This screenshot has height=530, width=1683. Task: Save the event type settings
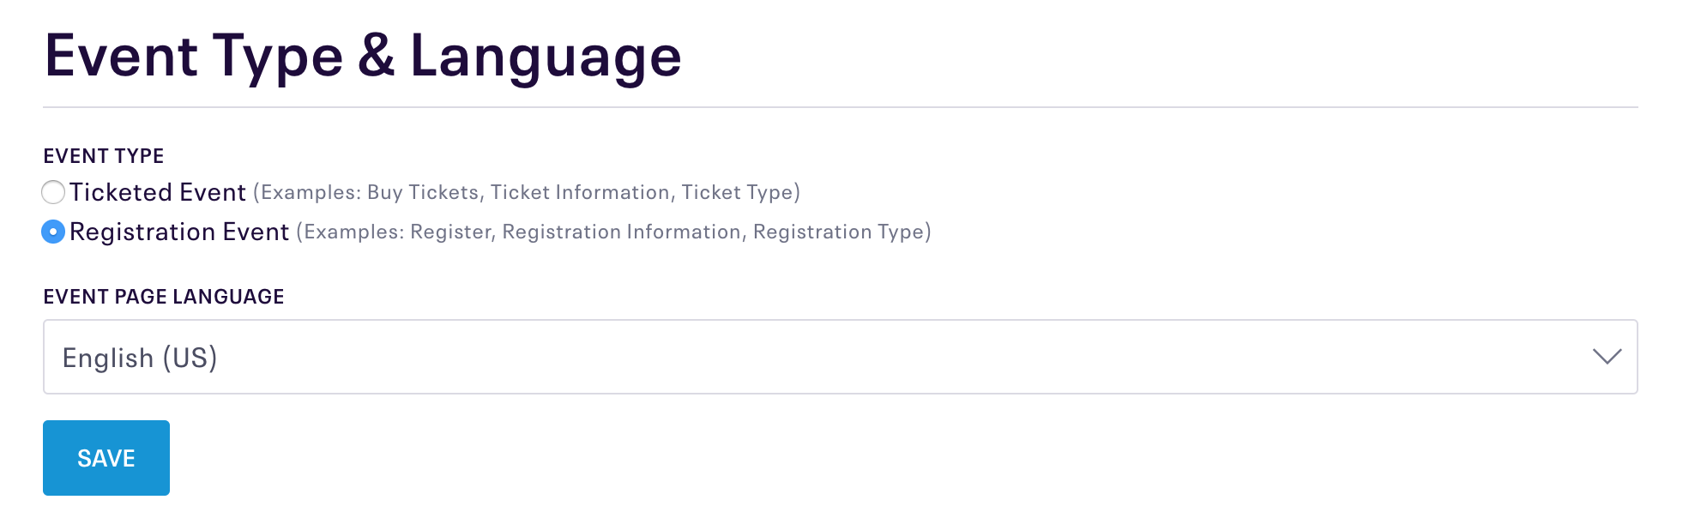pyautogui.click(x=106, y=458)
